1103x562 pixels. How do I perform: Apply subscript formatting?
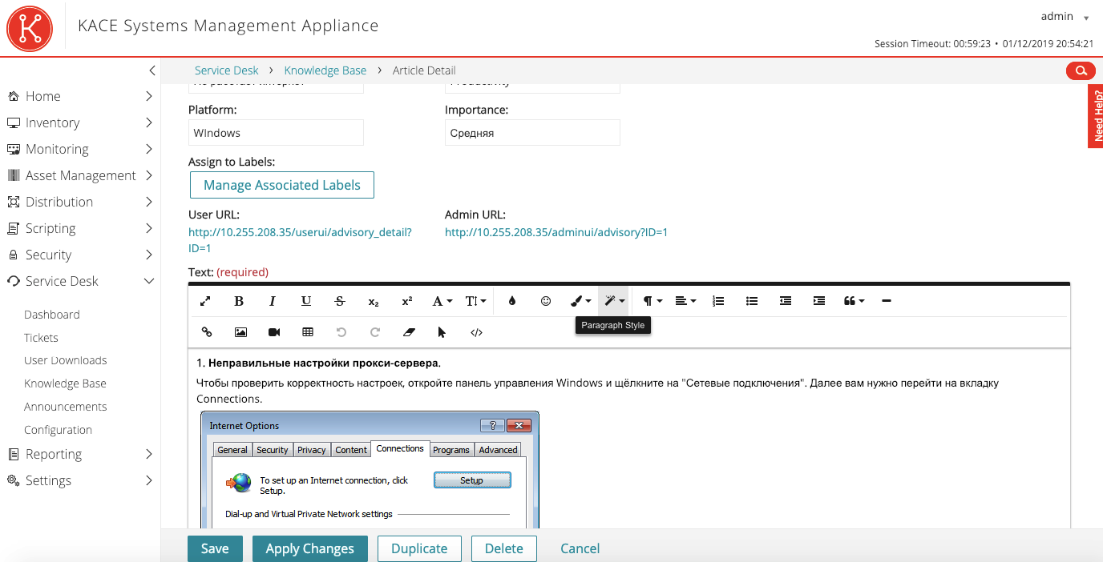374,301
